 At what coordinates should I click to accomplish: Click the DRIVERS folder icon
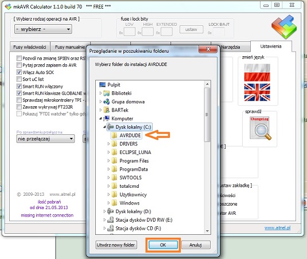pos(114,144)
